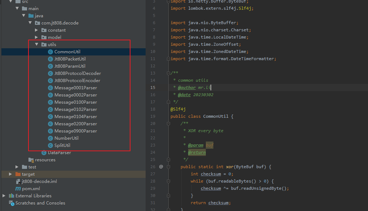
Task: Click the pom.xml Maven file icon
Action: (18, 189)
